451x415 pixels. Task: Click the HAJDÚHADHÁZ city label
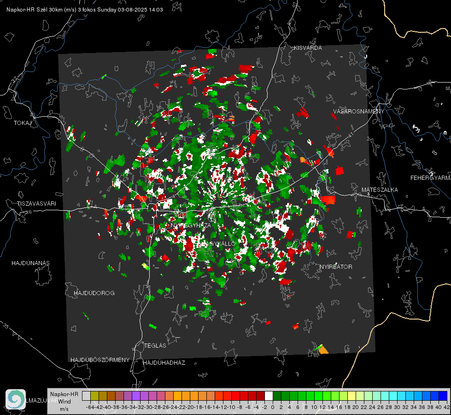[164, 363]
